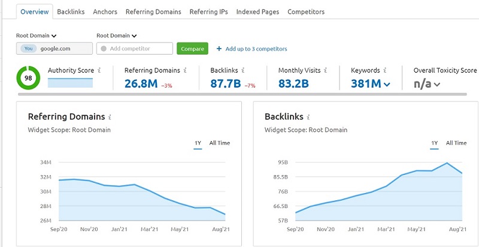Click the 34M axis label
479x247 pixels.
pyautogui.click(x=46, y=162)
